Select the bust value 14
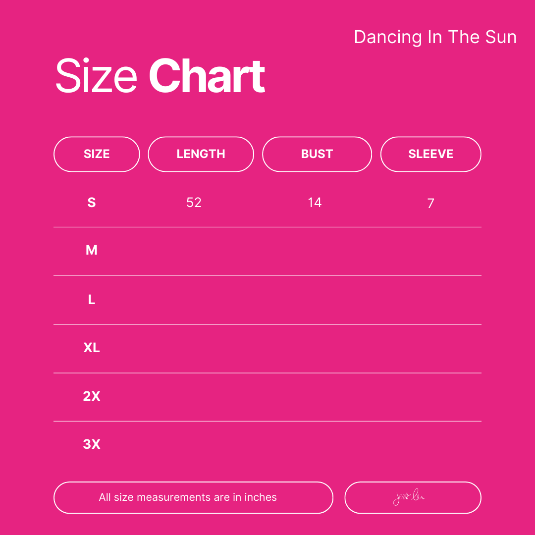This screenshot has width=535, height=535. pos(315,203)
